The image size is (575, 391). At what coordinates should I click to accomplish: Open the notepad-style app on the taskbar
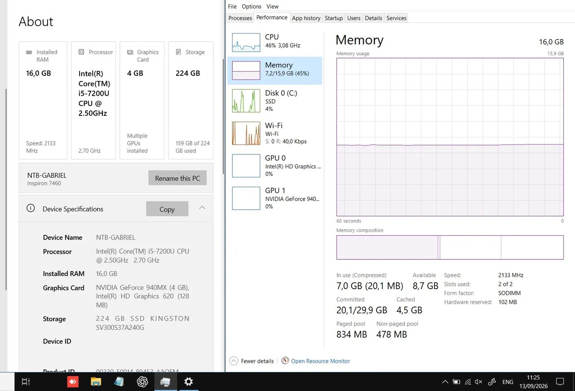pos(119,382)
